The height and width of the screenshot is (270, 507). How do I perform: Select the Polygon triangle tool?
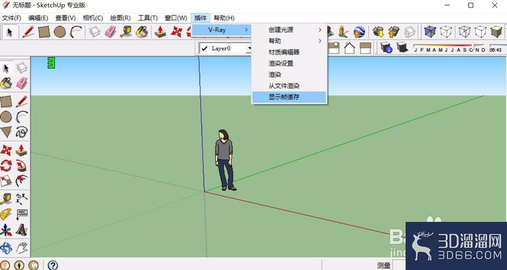(x=6, y=132)
